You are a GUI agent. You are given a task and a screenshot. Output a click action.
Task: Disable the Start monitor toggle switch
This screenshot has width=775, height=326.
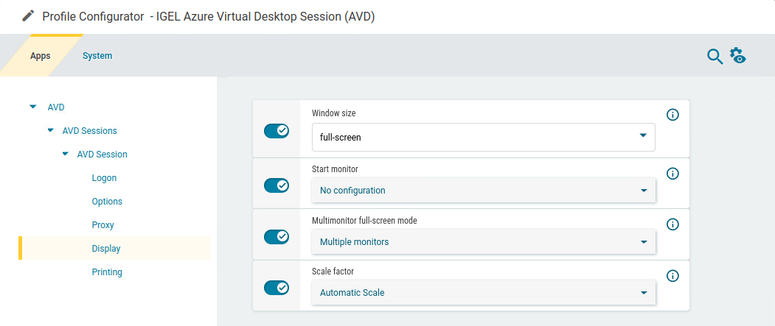click(277, 185)
